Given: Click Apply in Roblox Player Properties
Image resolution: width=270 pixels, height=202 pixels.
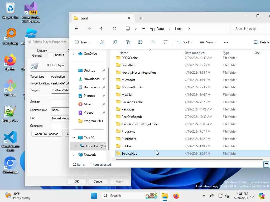Looking at the screenshot, I should [119, 181].
